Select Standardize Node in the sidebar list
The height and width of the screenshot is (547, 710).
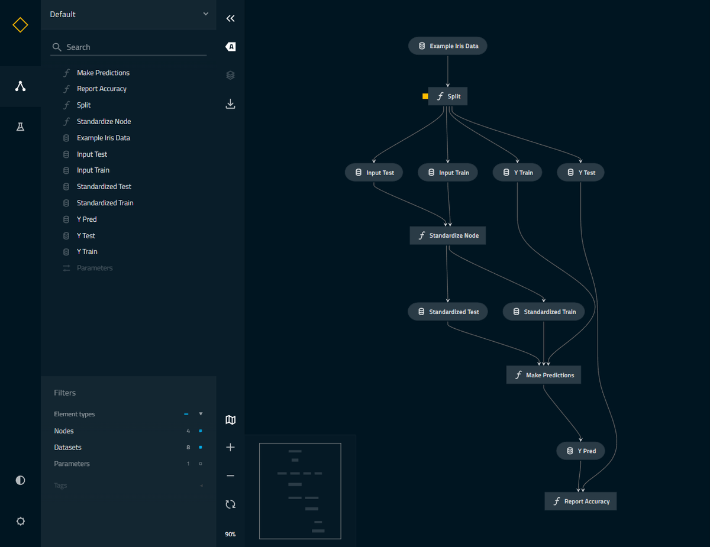click(x=104, y=121)
